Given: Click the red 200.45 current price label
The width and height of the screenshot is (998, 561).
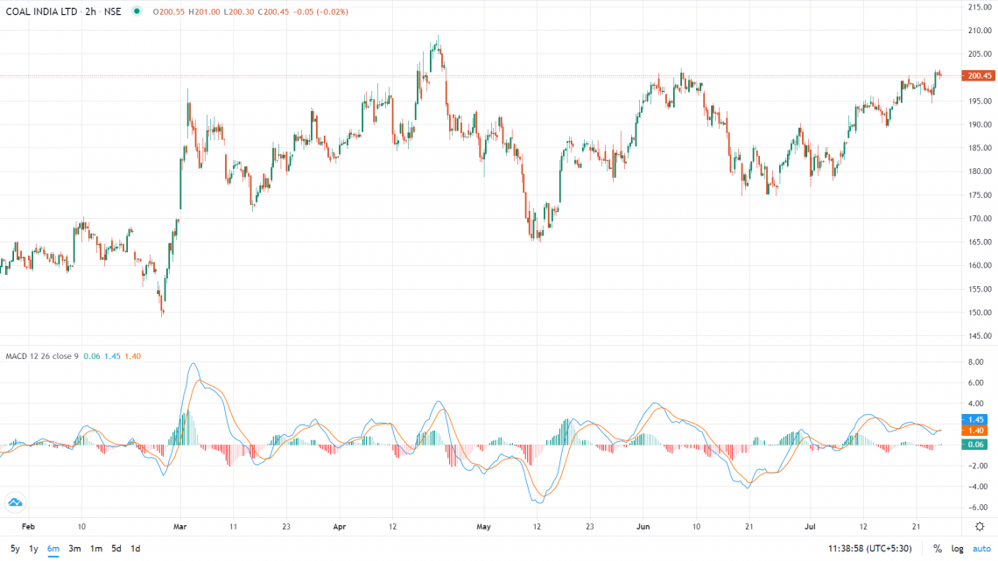Looking at the screenshot, I should [979, 75].
